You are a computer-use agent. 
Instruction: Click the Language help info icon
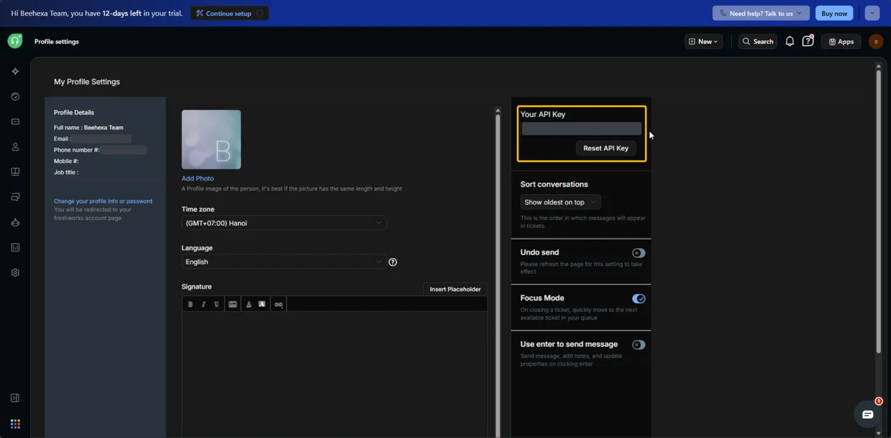[393, 262]
